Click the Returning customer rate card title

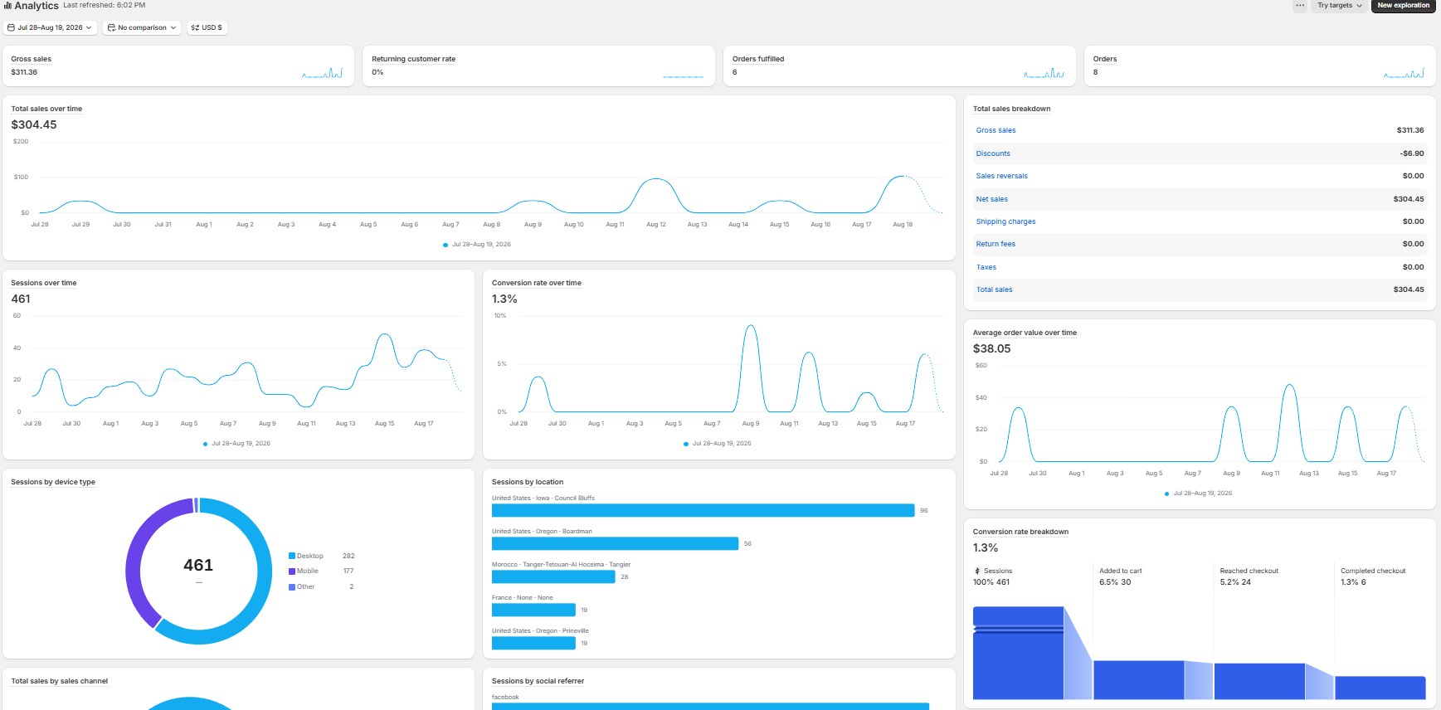414,59
